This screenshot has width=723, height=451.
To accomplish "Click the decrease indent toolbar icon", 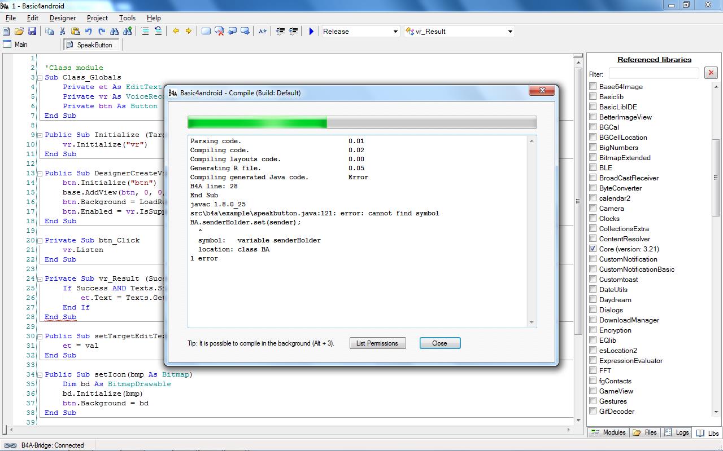I will (x=280, y=32).
